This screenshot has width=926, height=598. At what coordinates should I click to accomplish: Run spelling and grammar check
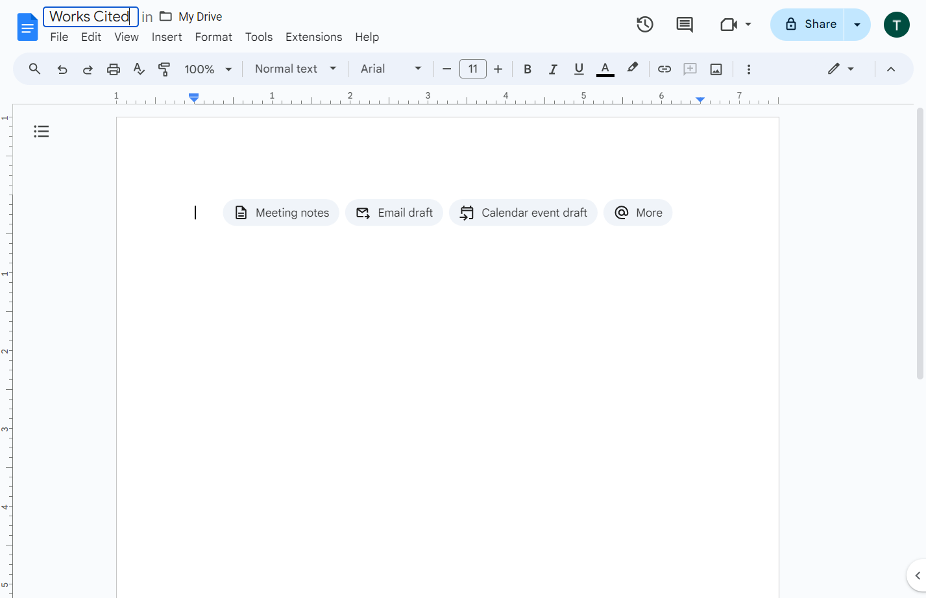139,69
